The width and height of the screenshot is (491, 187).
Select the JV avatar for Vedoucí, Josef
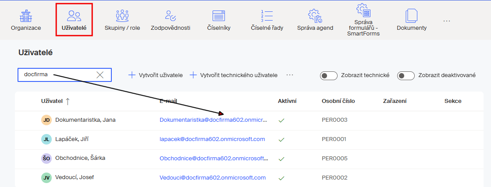click(x=46, y=178)
